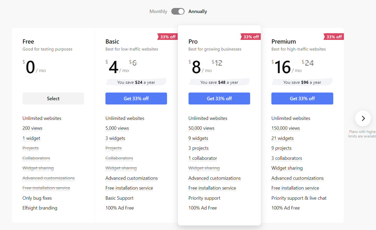Click the 1 collaborator feature in Pro
376x230 pixels.
pos(203,158)
